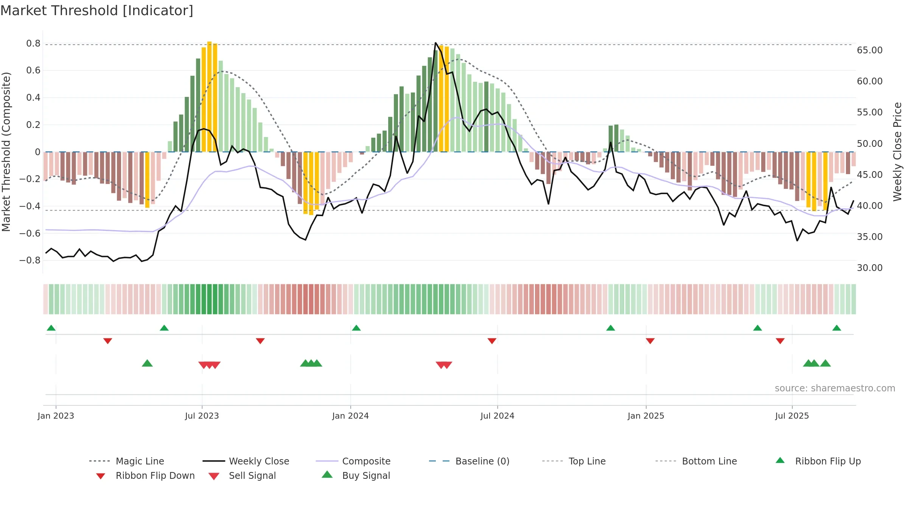Click the Ribbon Flip Up marker at January 2023
The height and width of the screenshot is (511, 908).
(51, 328)
